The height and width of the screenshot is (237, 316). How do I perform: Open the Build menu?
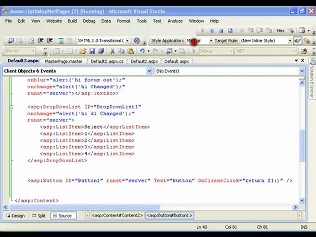(72, 21)
